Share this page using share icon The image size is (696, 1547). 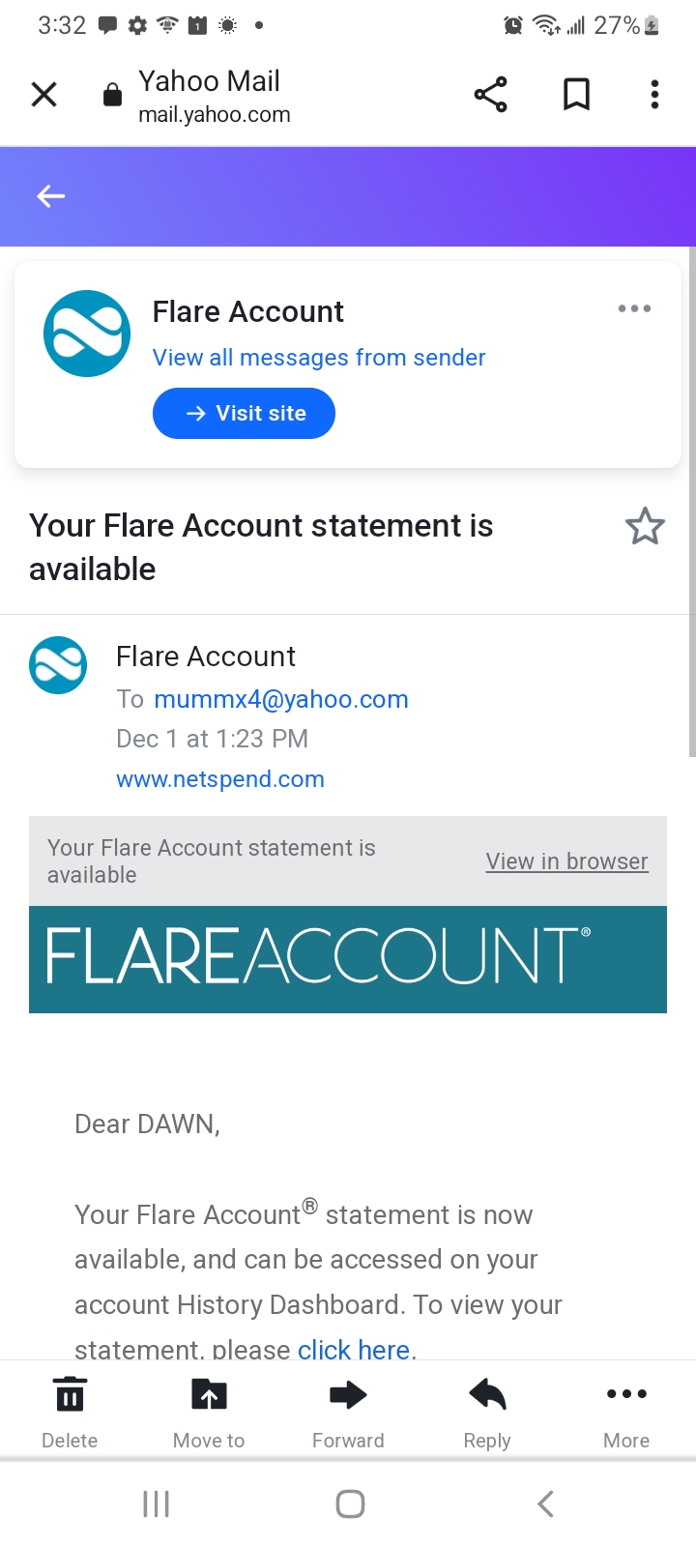click(490, 95)
